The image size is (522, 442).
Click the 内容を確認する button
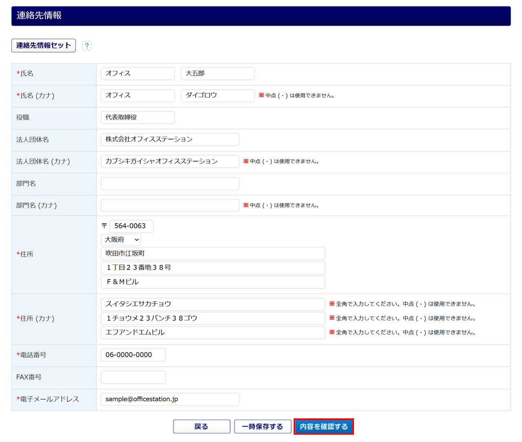pyautogui.click(x=324, y=426)
